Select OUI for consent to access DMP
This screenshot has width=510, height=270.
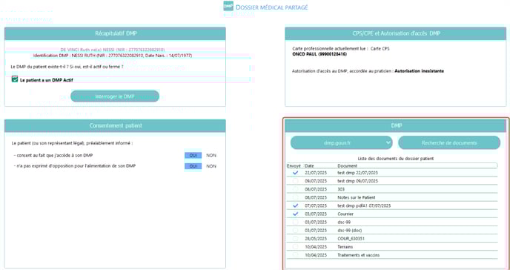coord(193,156)
